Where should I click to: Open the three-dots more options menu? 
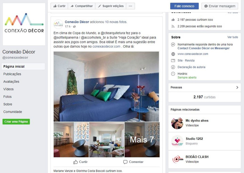[130, 6]
